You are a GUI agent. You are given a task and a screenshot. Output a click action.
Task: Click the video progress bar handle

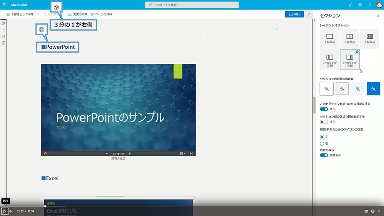(x=45, y=206)
